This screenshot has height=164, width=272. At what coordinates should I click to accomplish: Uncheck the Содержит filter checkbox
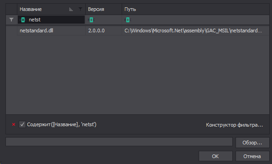coord(22,124)
